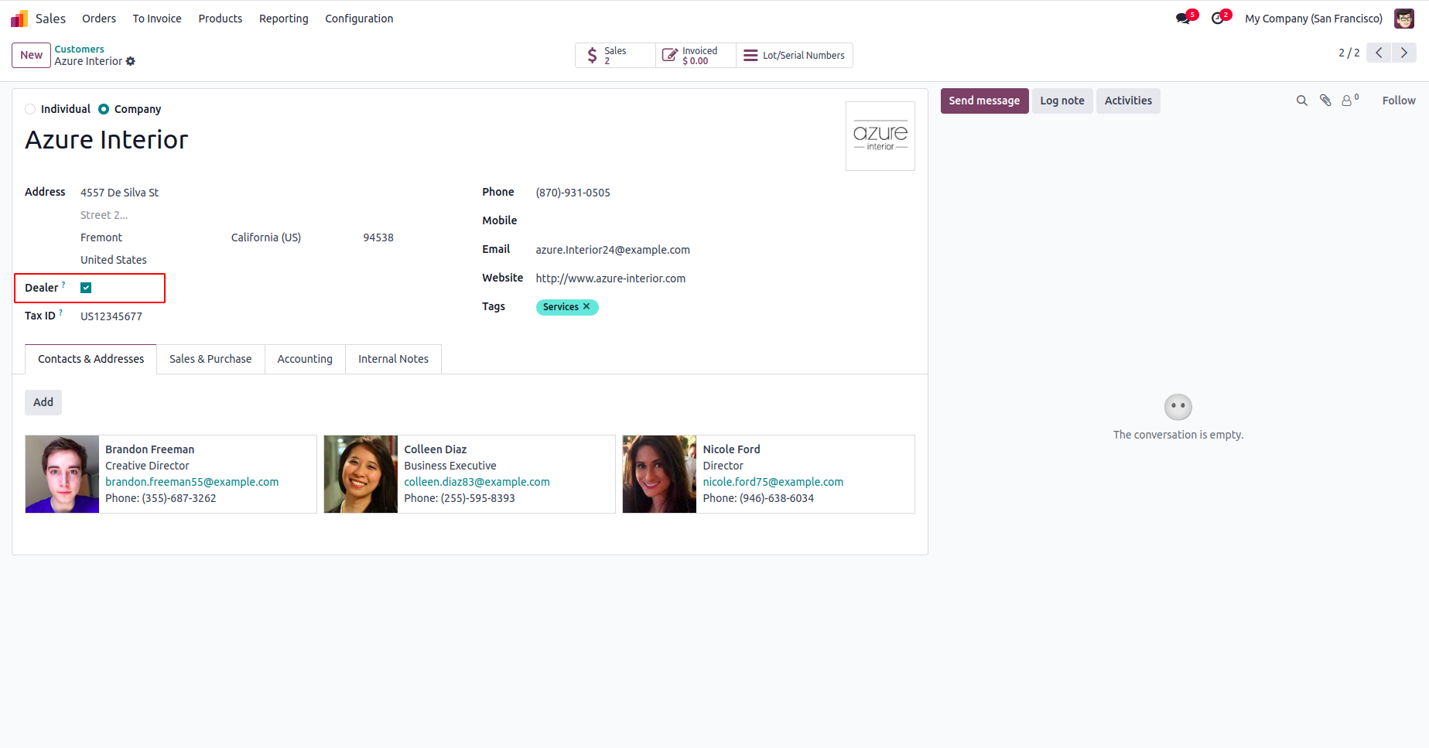Viewport: 1429px width, 748px height.
Task: Click the dollar Sales stat icon
Action: coord(592,55)
